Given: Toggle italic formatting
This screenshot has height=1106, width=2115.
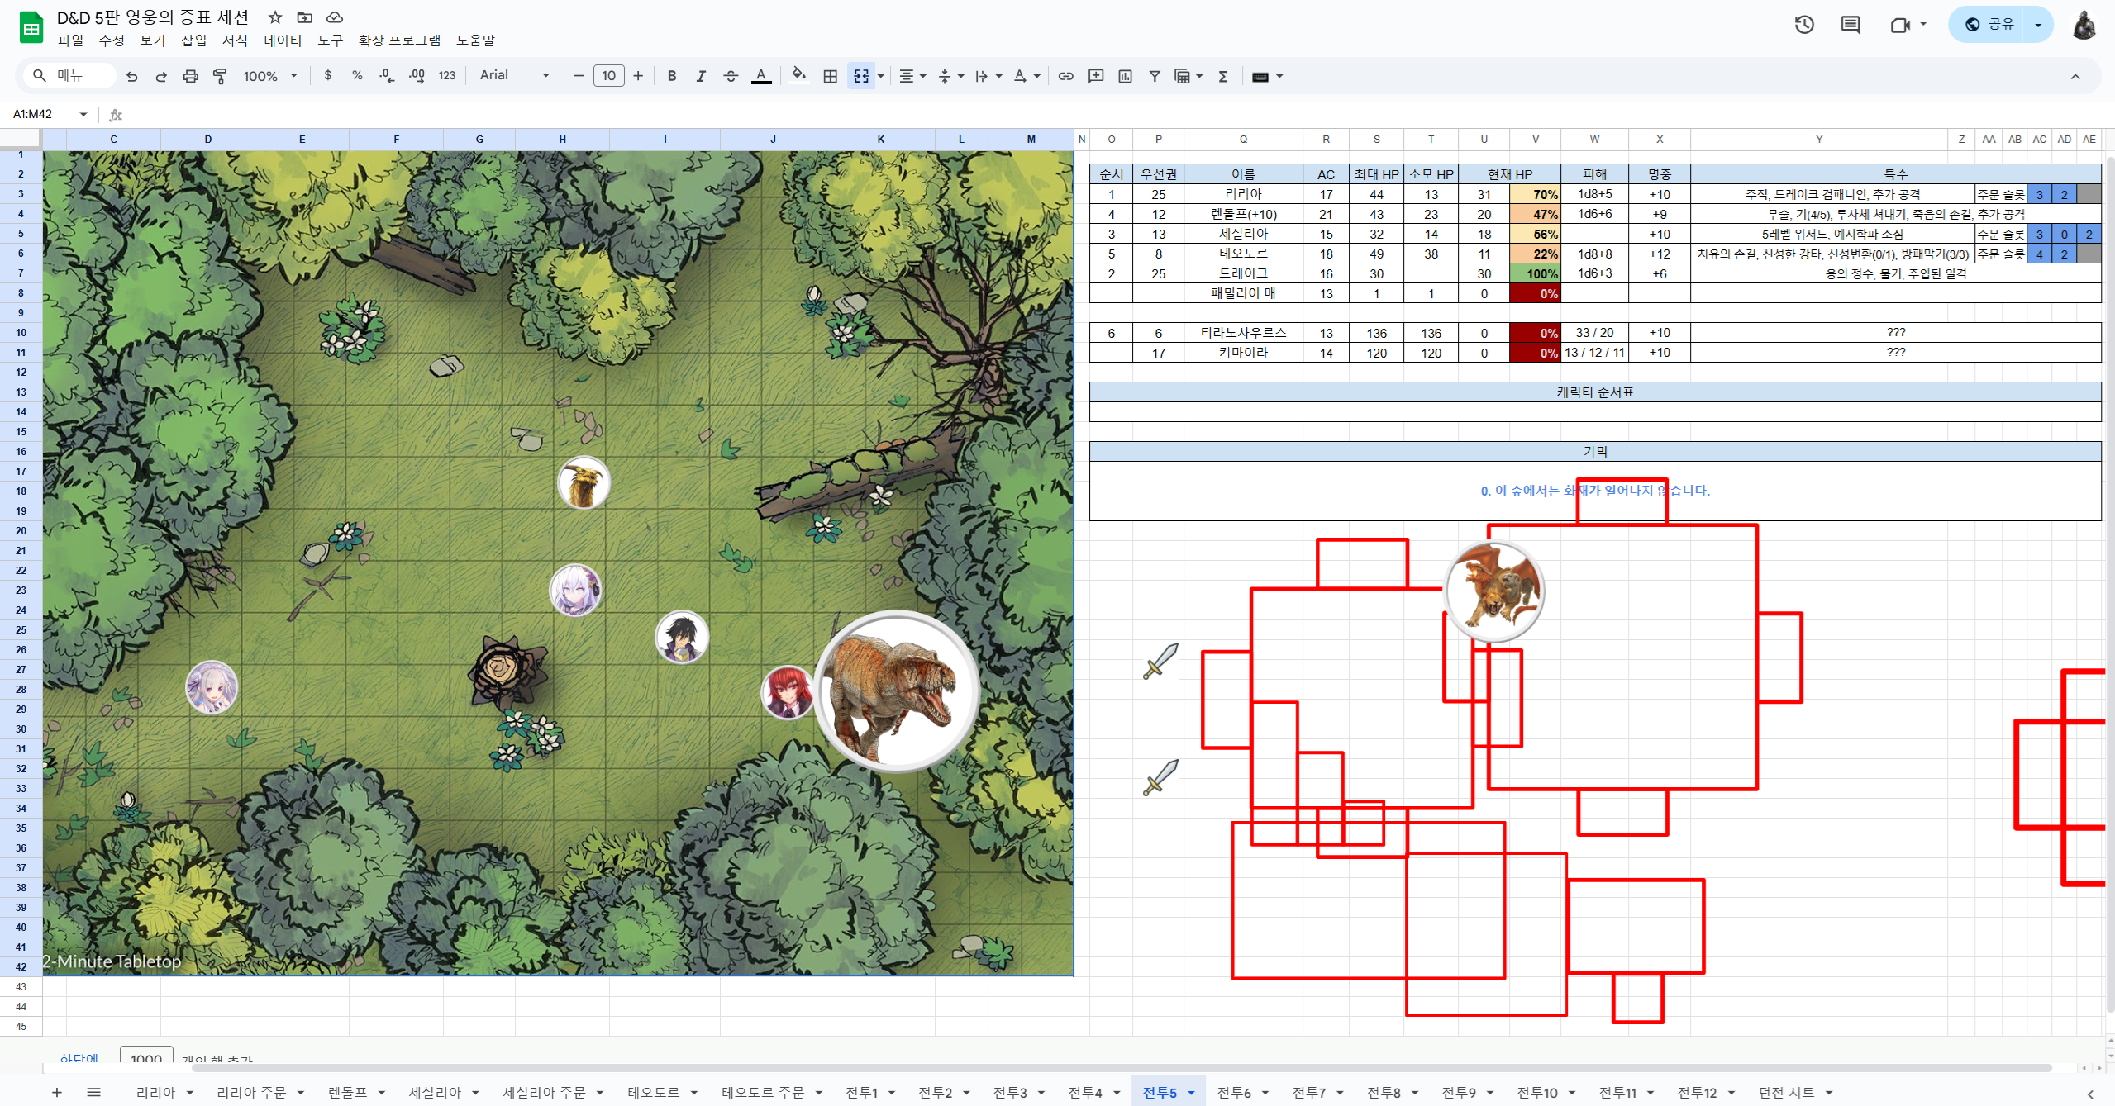Looking at the screenshot, I should (x=700, y=76).
